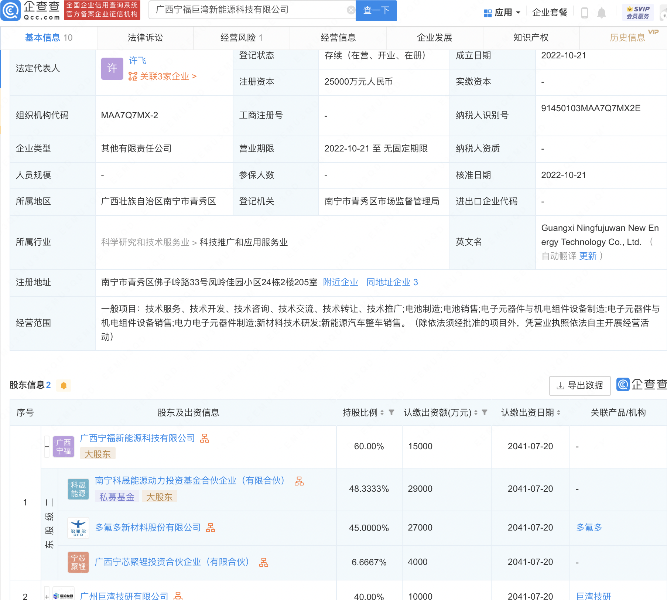This screenshot has width=667, height=600.
Task: Open equity structure icon for 广西宁芯聚锂投资合伙企业
Action: [264, 562]
